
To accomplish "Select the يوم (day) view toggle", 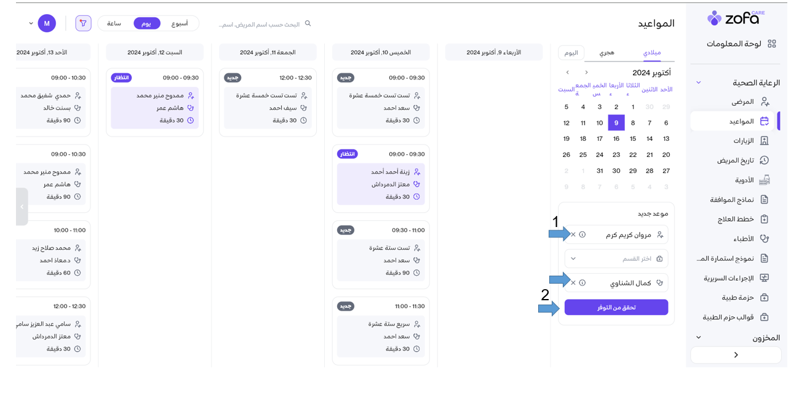I will point(147,23).
